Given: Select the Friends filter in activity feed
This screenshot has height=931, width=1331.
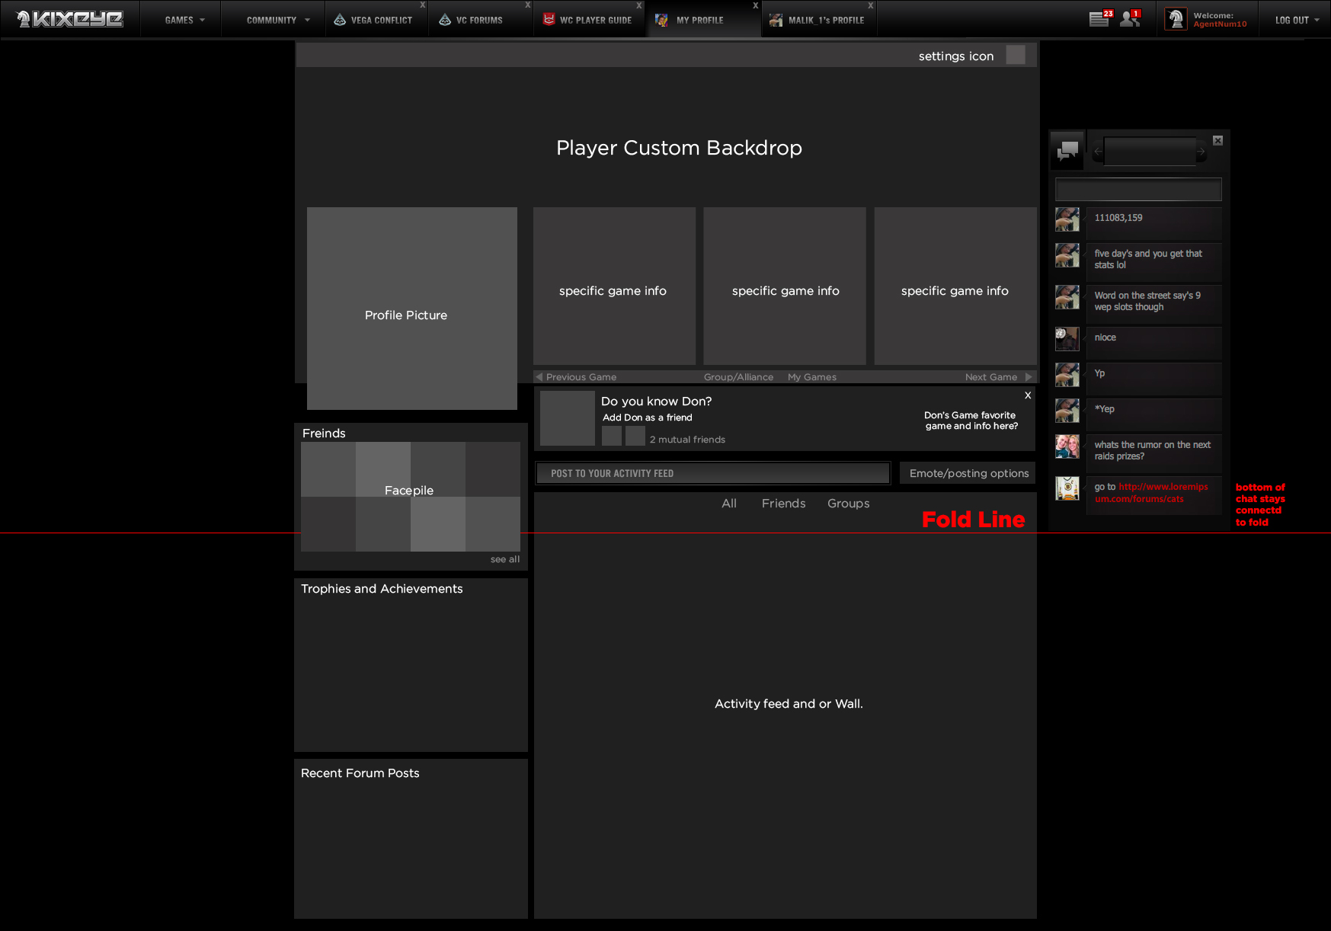Looking at the screenshot, I should pos(783,504).
